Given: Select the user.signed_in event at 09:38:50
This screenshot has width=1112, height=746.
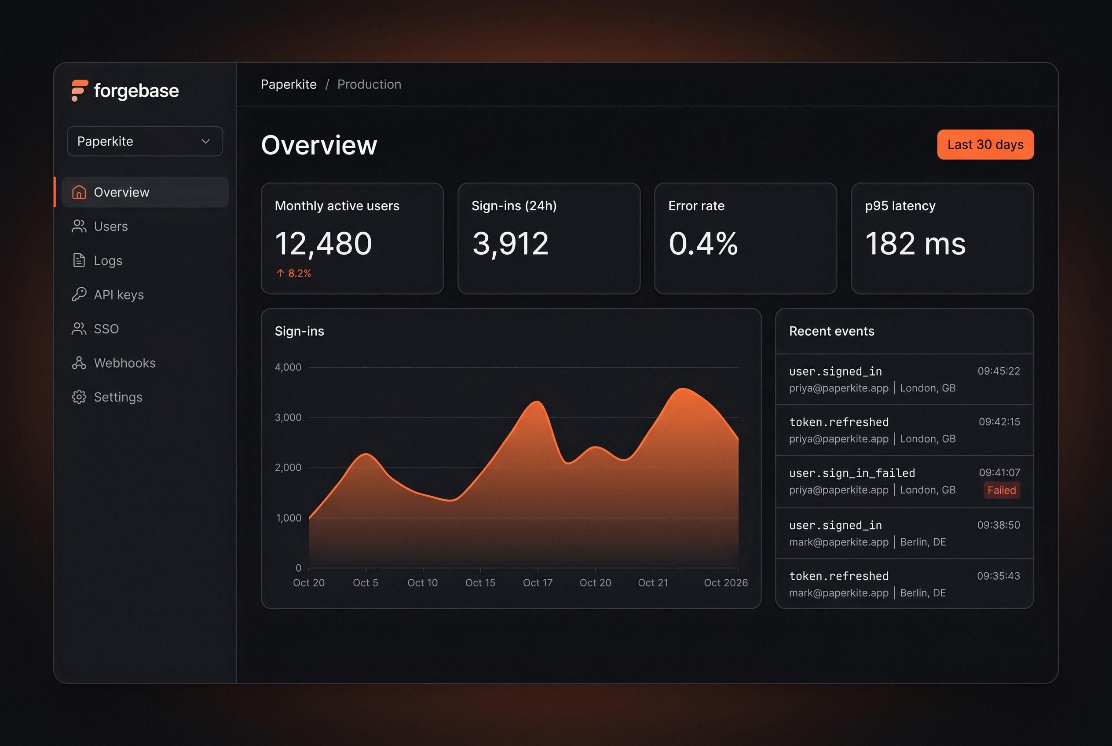Looking at the screenshot, I should 904,534.
